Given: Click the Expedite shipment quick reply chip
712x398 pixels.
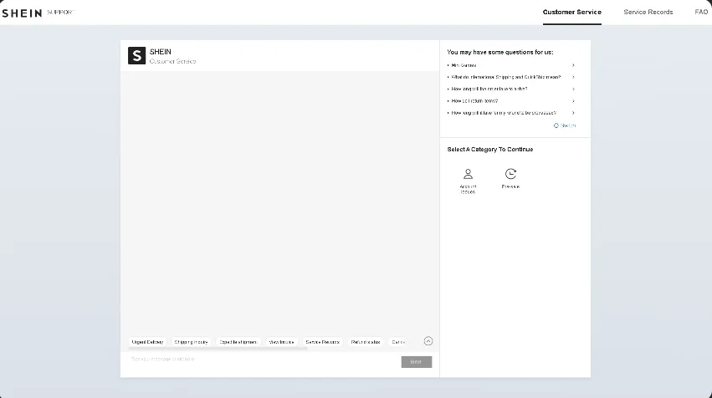Looking at the screenshot, I should tap(238, 342).
